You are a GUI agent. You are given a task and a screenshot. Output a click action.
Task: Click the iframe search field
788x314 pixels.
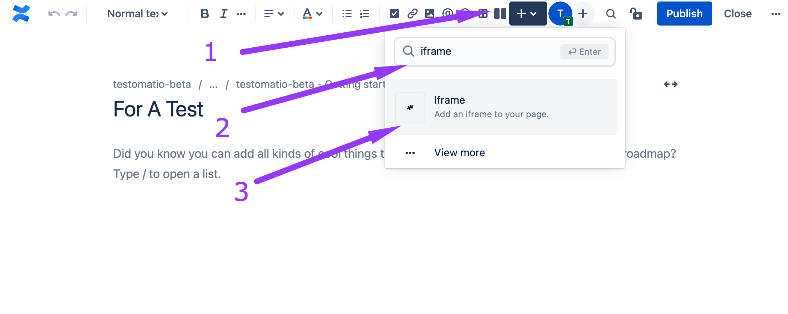pyautogui.click(x=488, y=51)
